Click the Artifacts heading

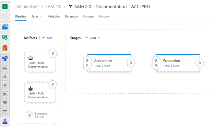(30, 38)
